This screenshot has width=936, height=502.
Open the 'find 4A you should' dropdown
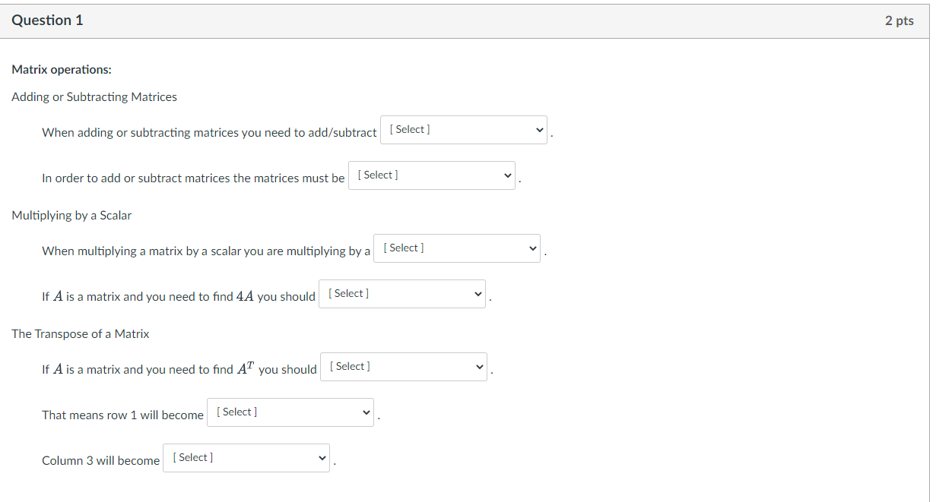tap(402, 294)
